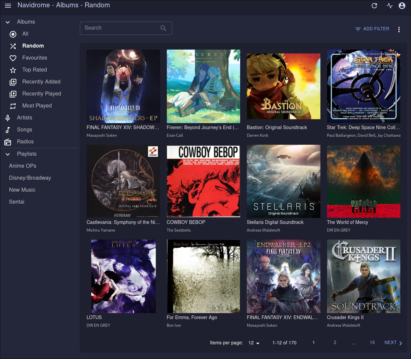Viewport: 411px width, 359px height.
Task: Click the NEXT page button
Action: point(393,343)
